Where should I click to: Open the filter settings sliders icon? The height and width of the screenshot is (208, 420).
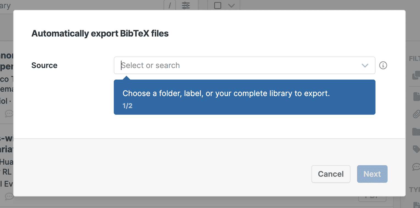[x=186, y=5]
